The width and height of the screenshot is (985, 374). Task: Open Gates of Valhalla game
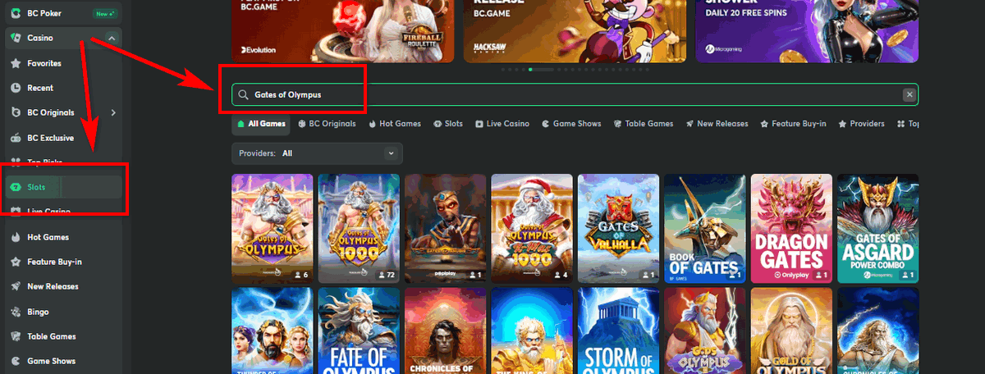point(619,228)
